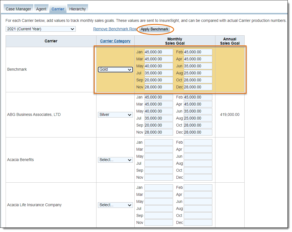Sort by the Carrier Category header link
The width and height of the screenshot is (292, 232).
pos(115,41)
